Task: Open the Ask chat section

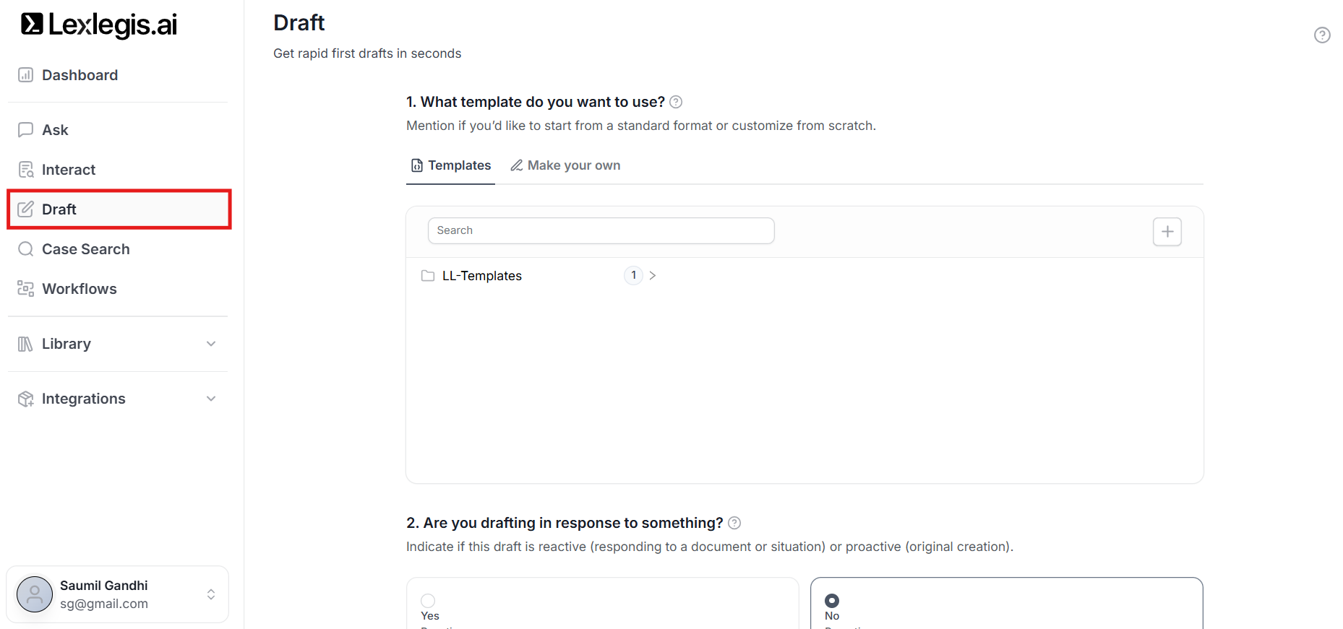Action: [x=55, y=130]
